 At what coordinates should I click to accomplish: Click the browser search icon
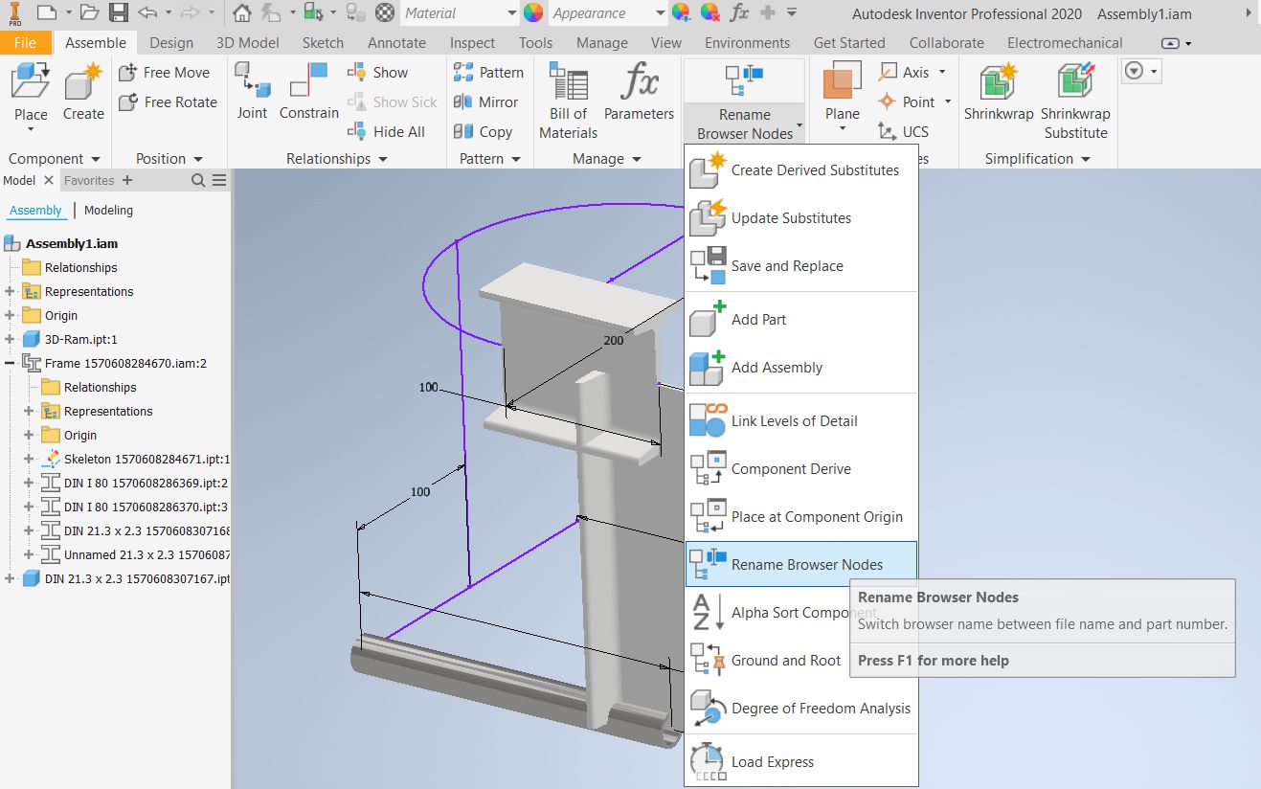point(197,179)
